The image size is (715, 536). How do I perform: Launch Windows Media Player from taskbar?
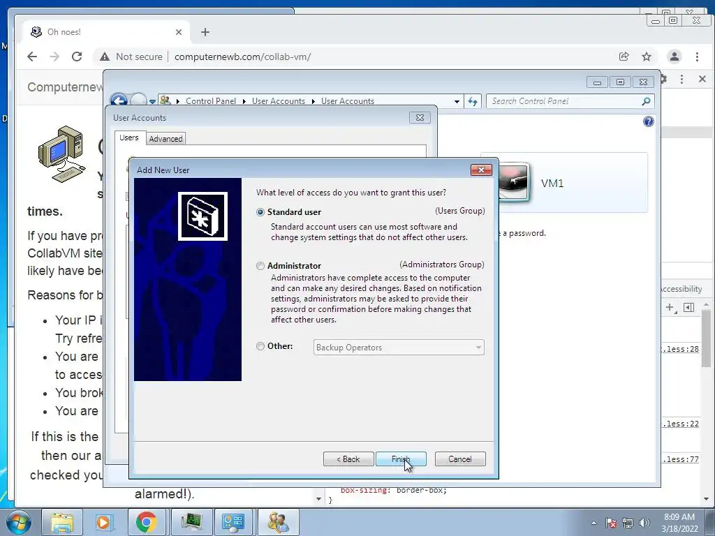(103, 522)
